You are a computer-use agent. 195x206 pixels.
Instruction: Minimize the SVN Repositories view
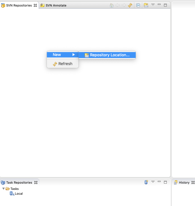[x=159, y=4]
